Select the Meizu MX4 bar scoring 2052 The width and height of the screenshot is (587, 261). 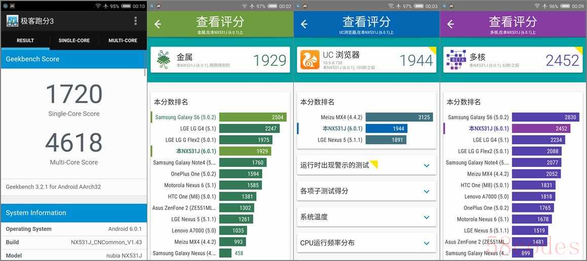[536, 174]
